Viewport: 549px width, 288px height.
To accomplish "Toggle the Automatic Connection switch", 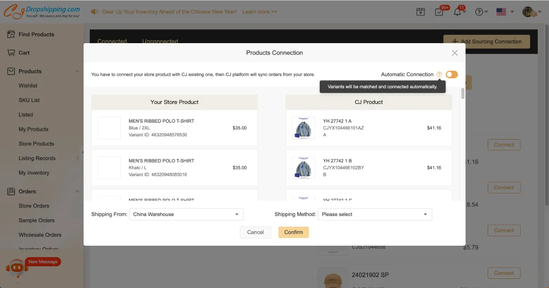I will pos(451,74).
